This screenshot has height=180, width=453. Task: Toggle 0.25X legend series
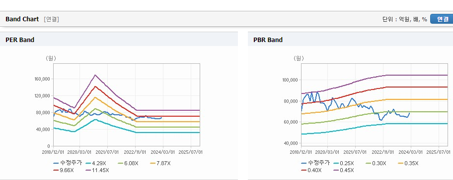coord(344,163)
